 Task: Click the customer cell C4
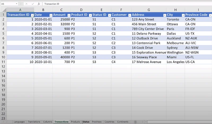pos(121,62)
